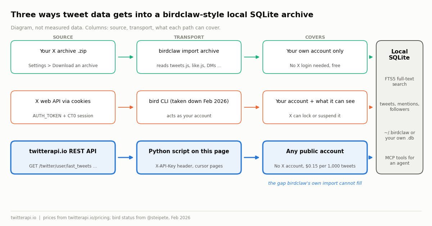The width and height of the screenshot is (432, 226).
Task: Click 'MCP tools for an agent' text
Action: 400,161
